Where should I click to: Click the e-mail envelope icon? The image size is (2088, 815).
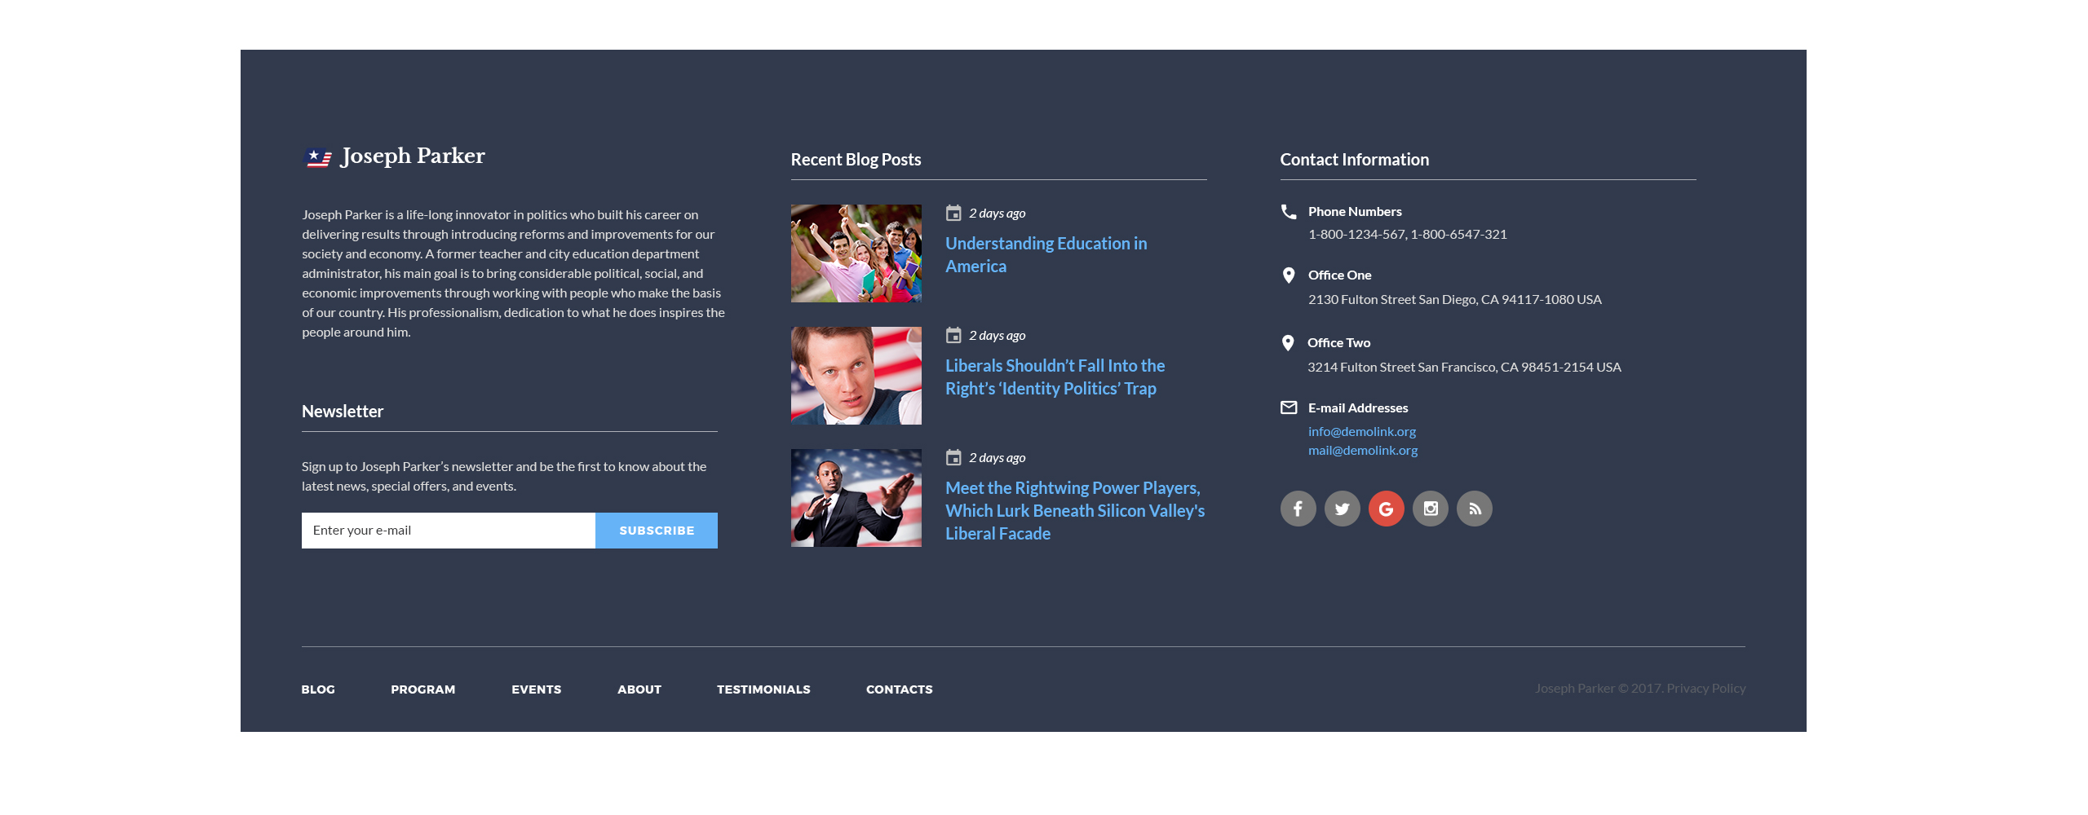click(x=1289, y=407)
